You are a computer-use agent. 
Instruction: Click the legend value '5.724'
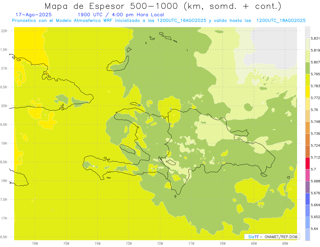tap(315, 145)
